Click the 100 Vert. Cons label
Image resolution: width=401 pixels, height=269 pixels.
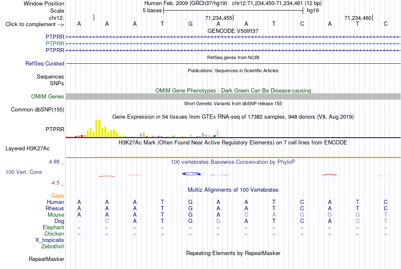coord(24,172)
